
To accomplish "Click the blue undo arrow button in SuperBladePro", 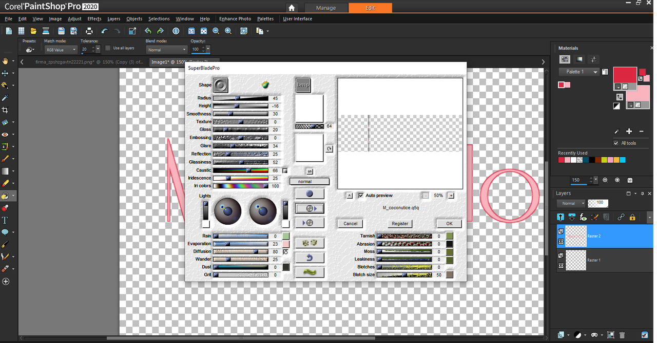I will coord(310,258).
